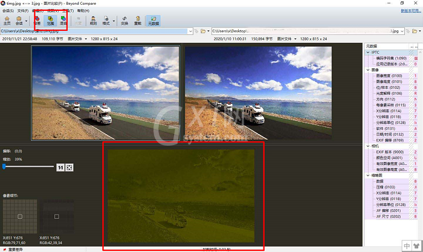Open the 格式 toolbar dropdown arrow
423x252 pixels.
pos(114,21)
